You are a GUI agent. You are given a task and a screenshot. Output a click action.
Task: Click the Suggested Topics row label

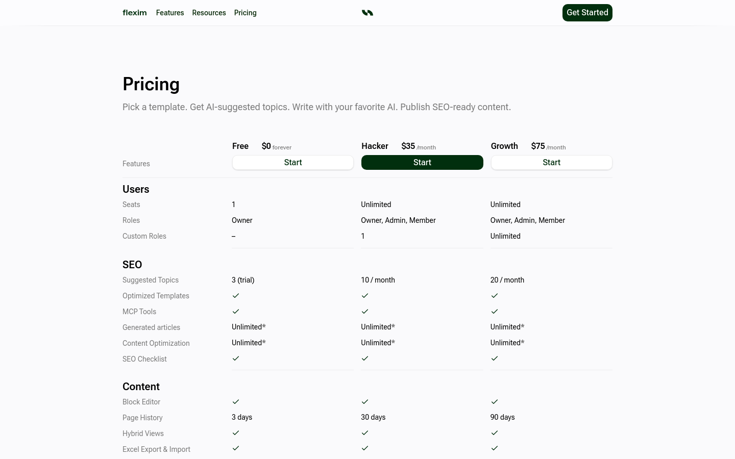[151, 280]
